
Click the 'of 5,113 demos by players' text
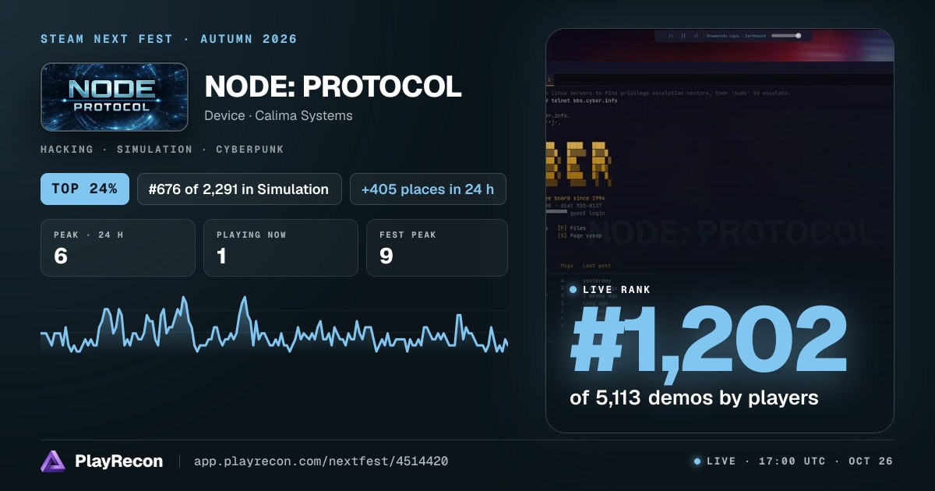694,398
